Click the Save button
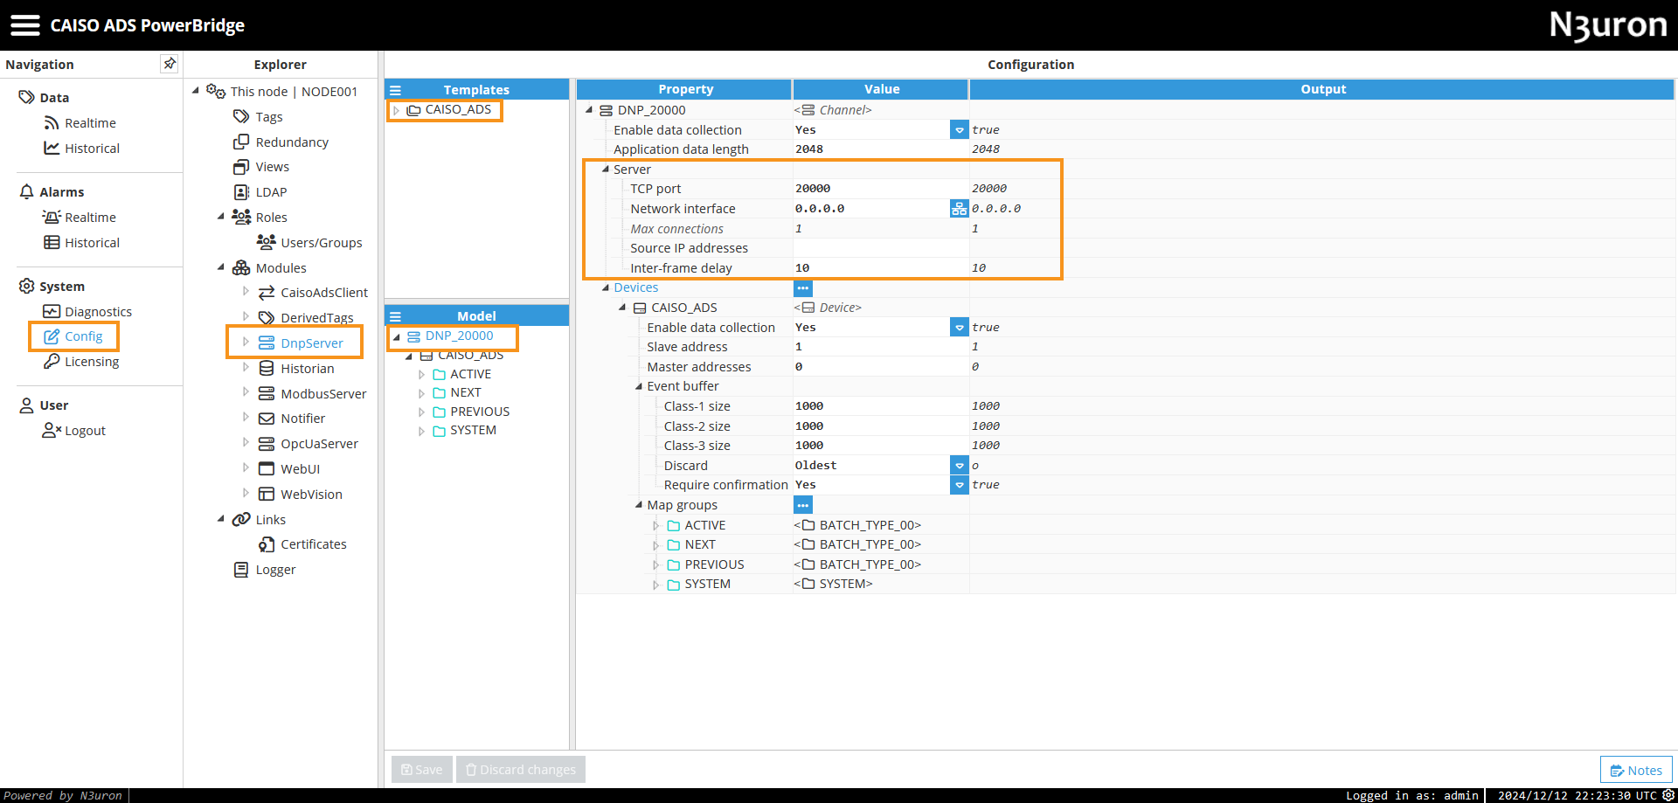1678x803 pixels. point(421,770)
